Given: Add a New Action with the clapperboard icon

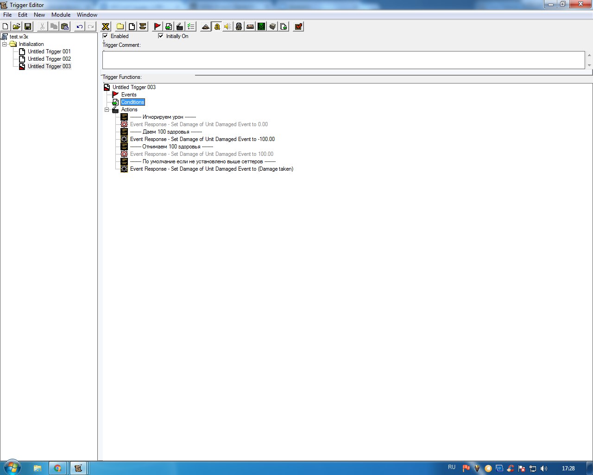Looking at the screenshot, I should 180,26.
